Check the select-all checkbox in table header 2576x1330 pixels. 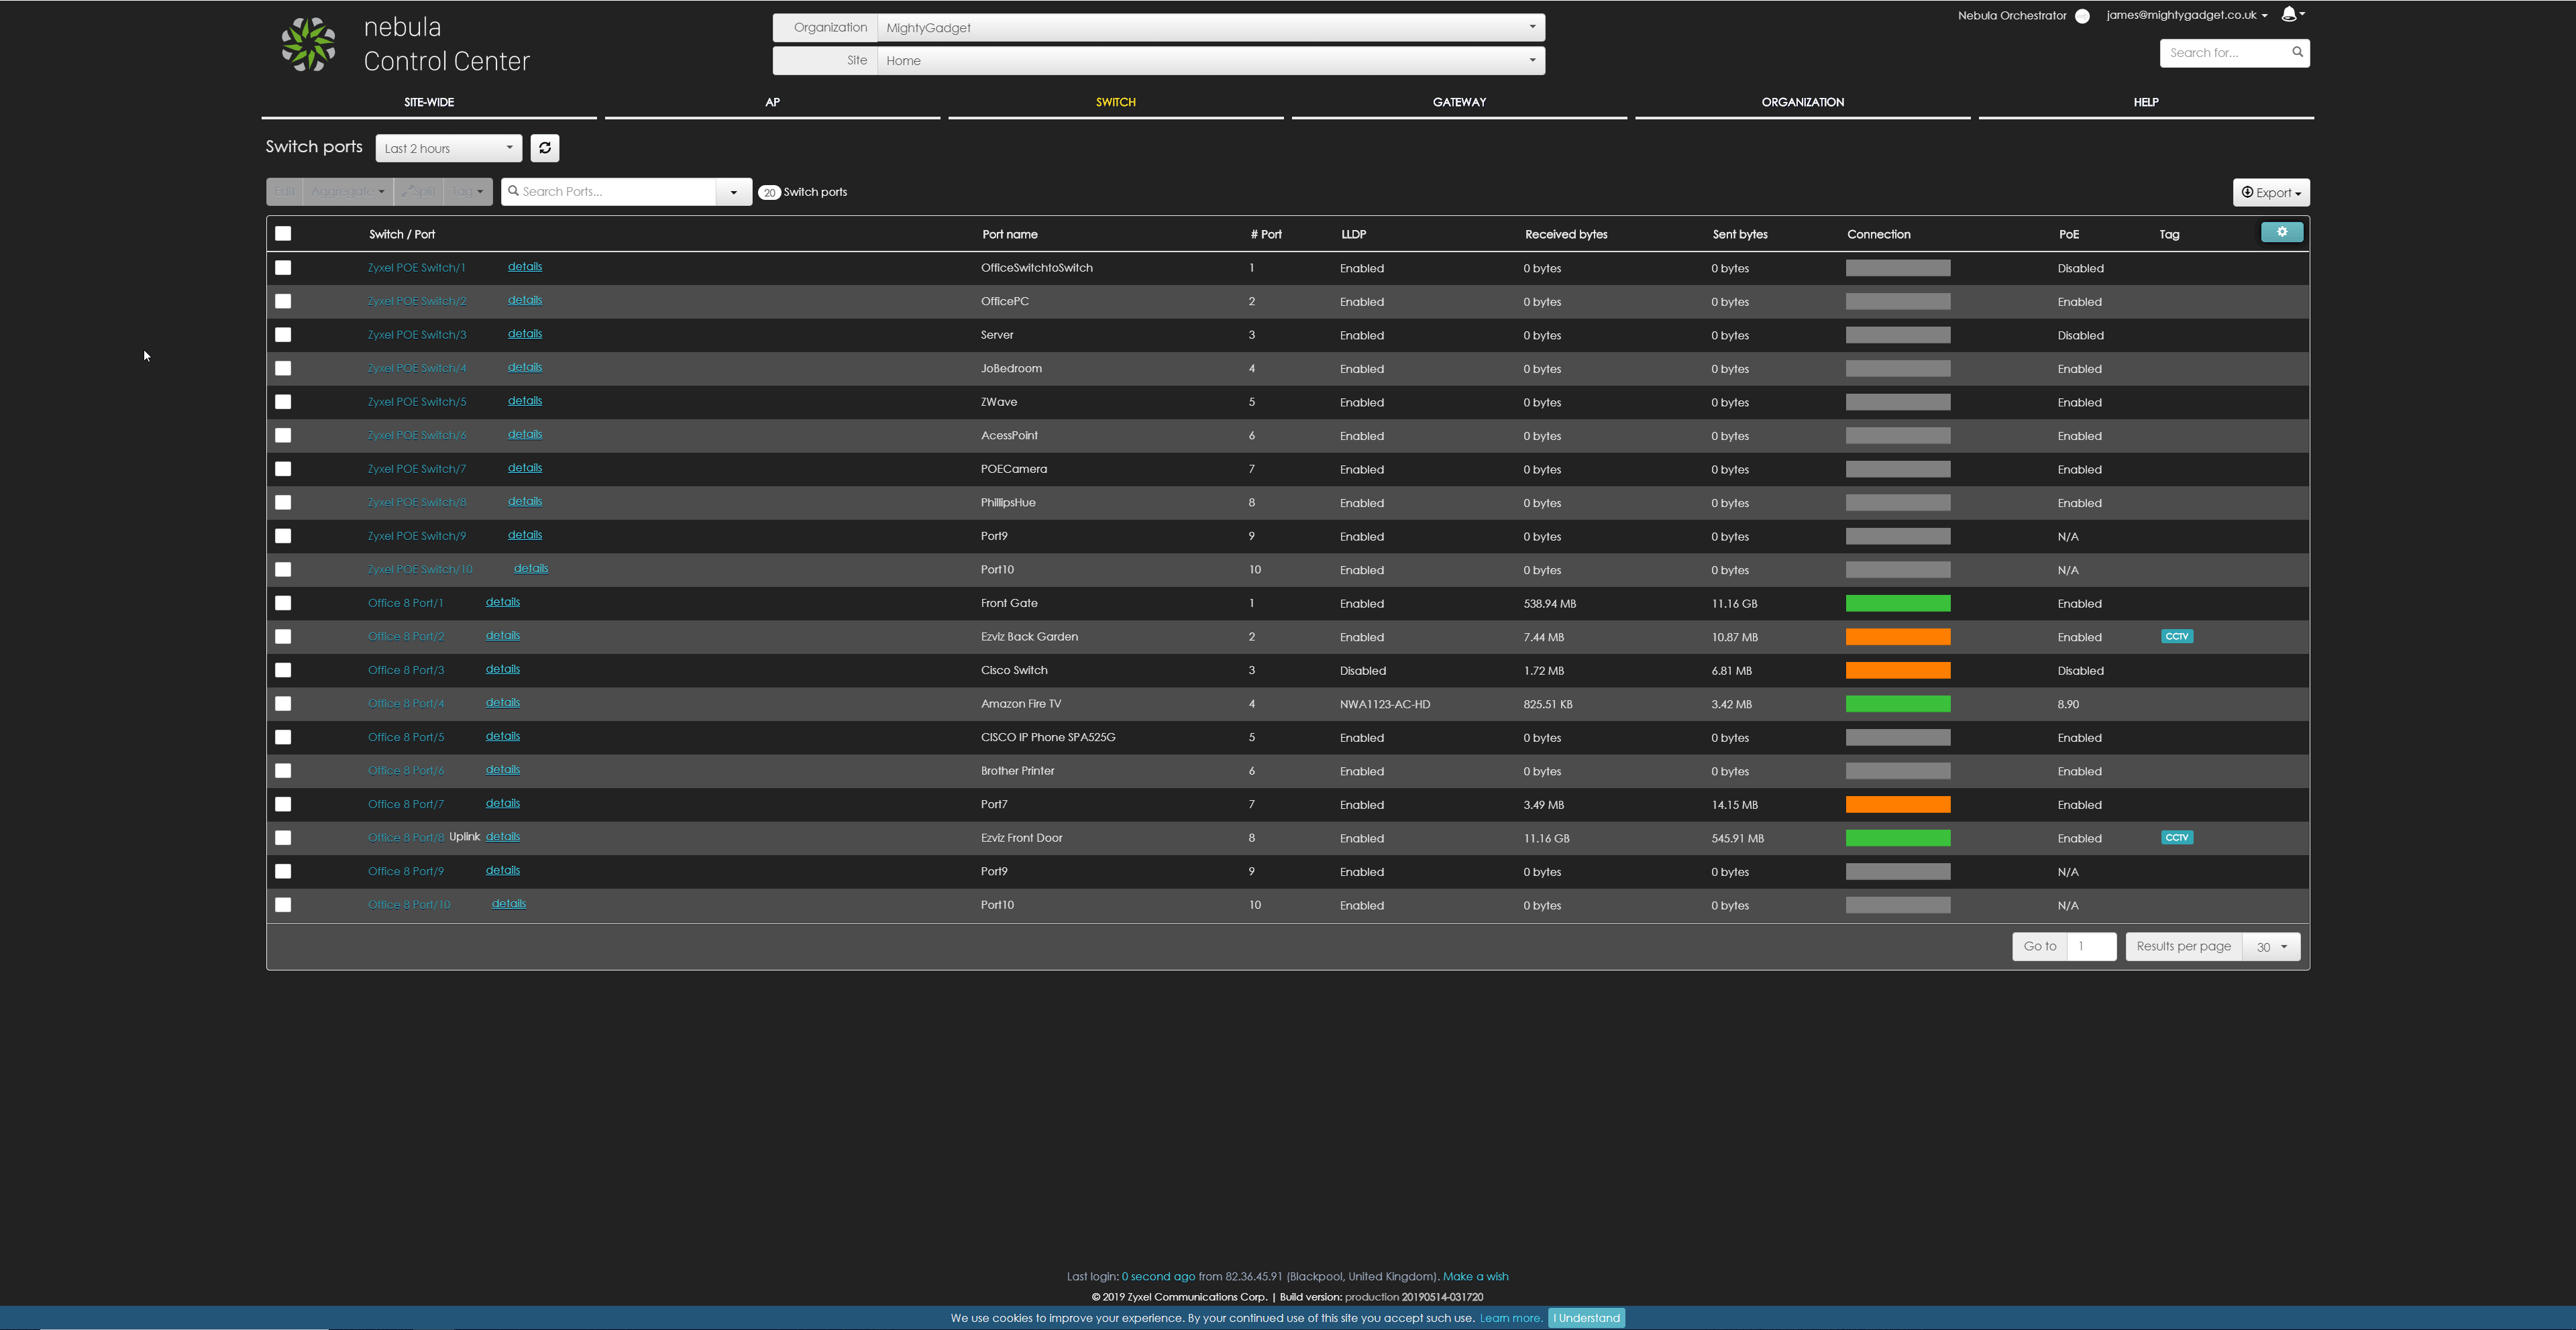283,234
